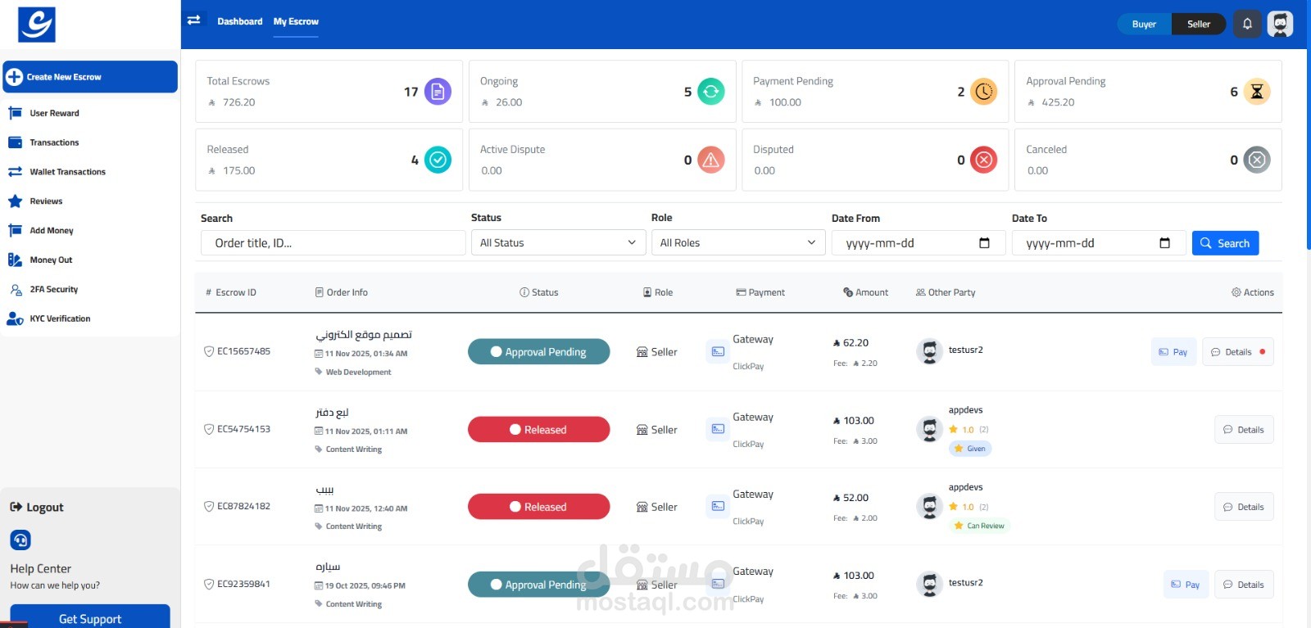
Task: Open the Dashboard tab
Action: click(x=240, y=21)
